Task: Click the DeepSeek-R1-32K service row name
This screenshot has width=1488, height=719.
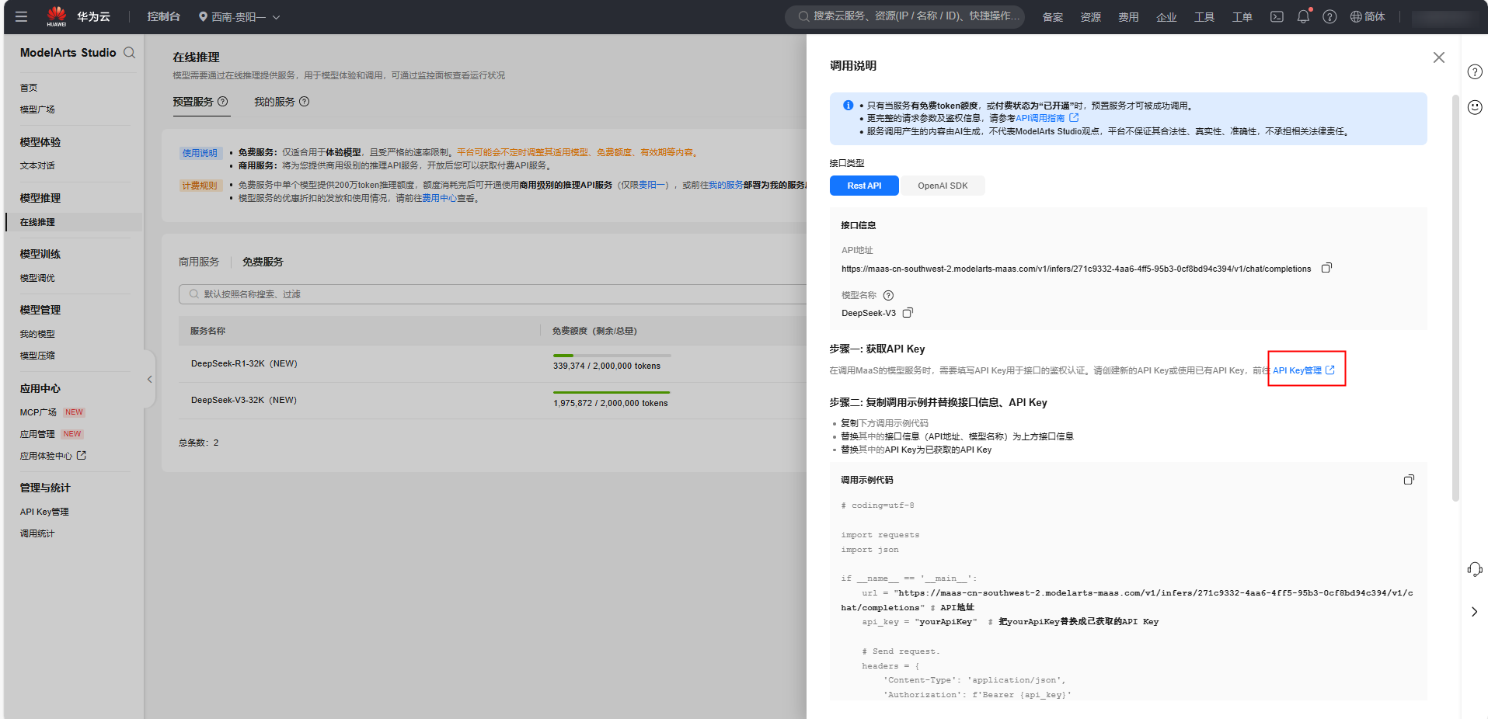Action: [244, 363]
